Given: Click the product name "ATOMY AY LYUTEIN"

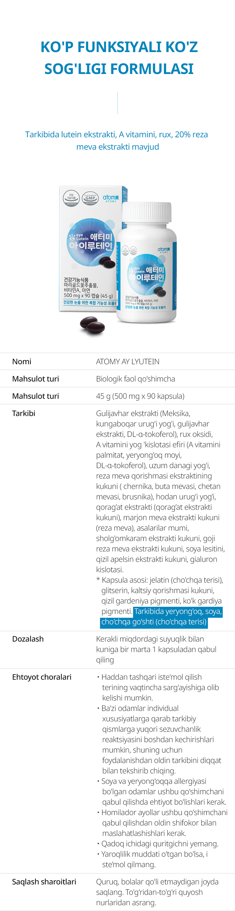Looking at the screenshot, I should coord(128,361).
